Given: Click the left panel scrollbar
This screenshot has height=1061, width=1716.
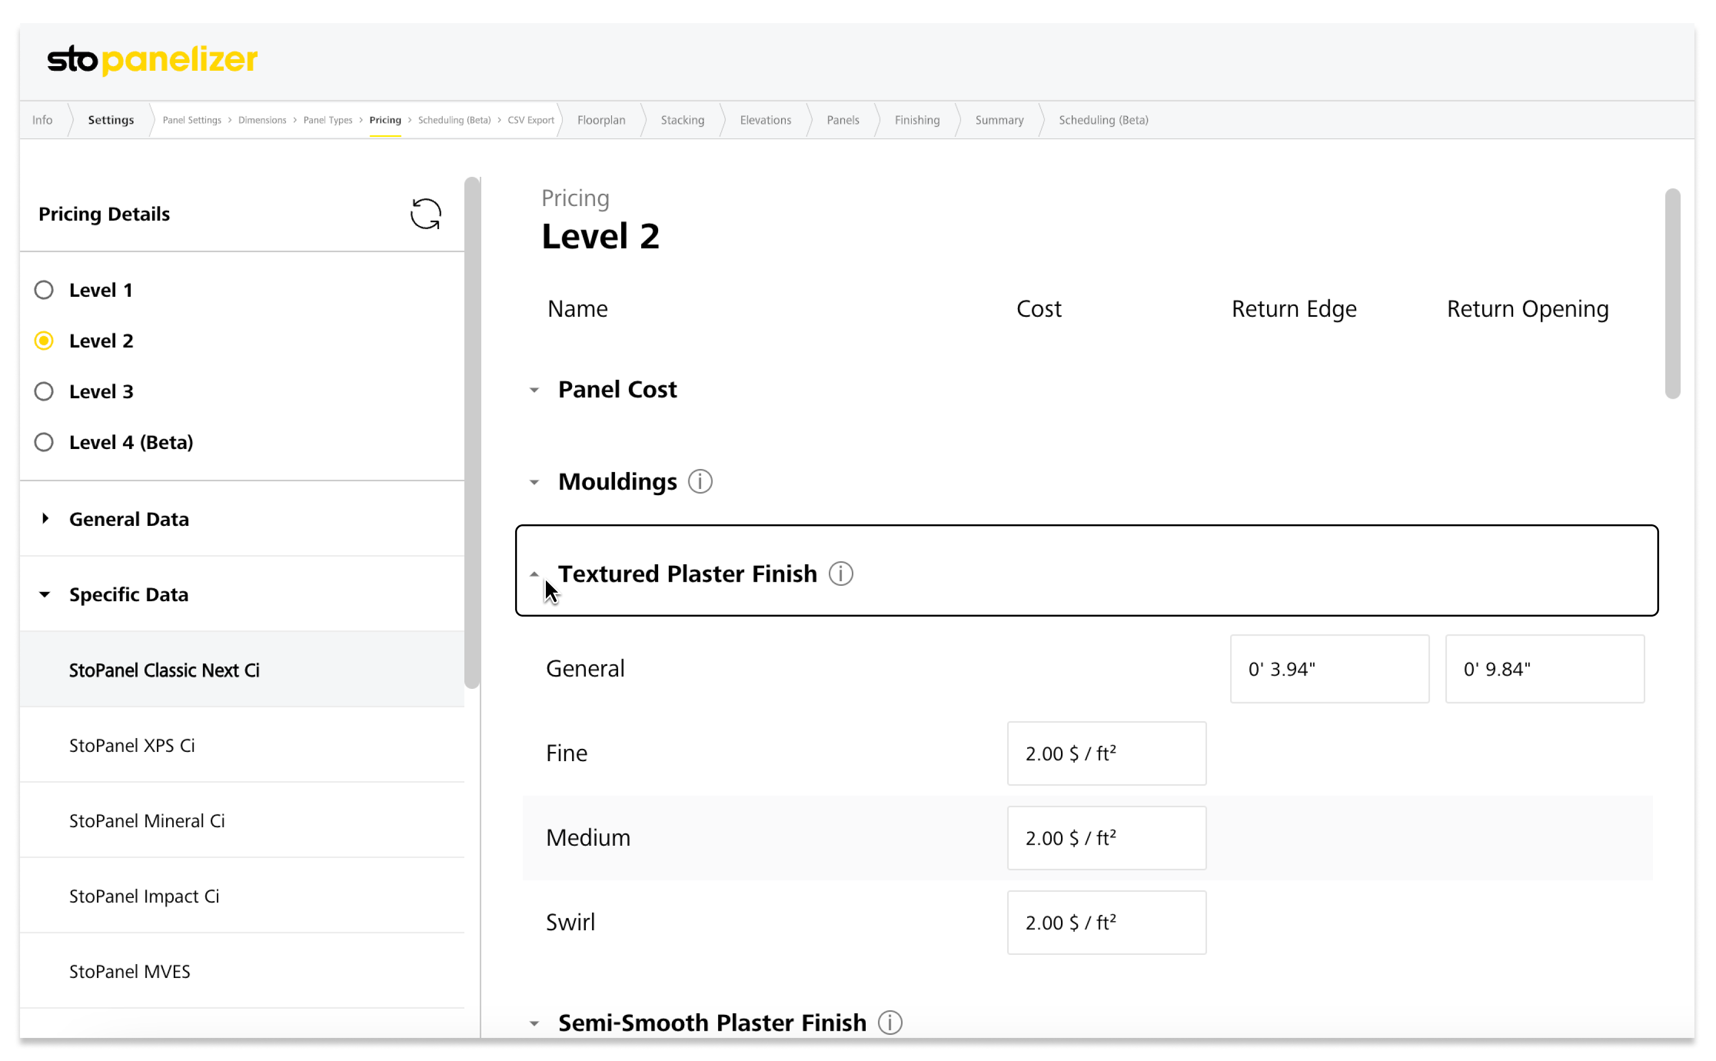Looking at the screenshot, I should pyautogui.click(x=472, y=433).
